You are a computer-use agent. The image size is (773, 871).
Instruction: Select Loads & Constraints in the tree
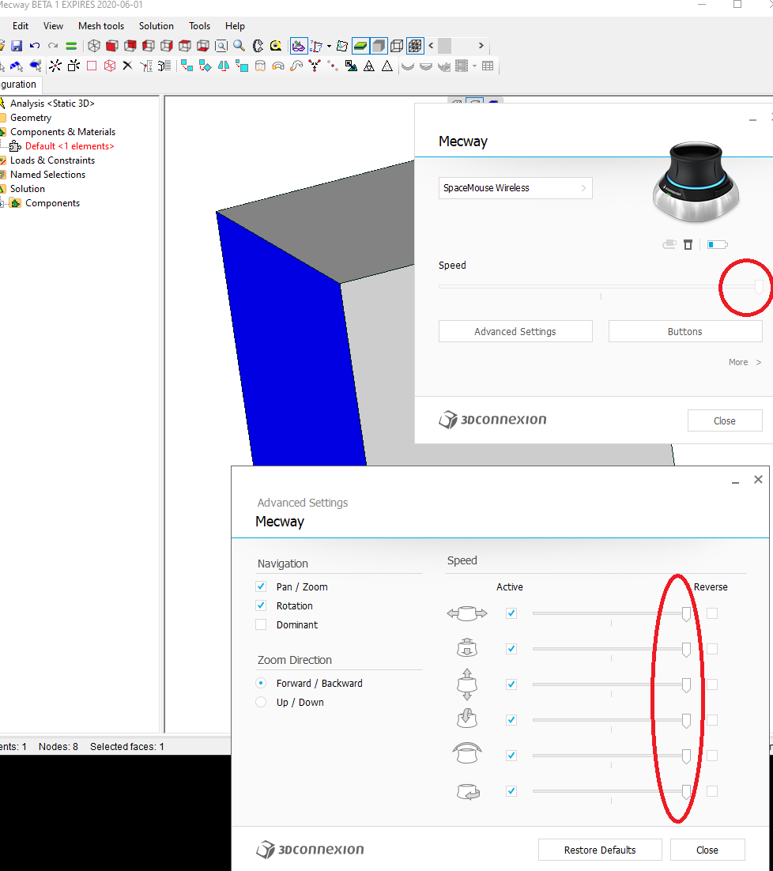tap(52, 160)
